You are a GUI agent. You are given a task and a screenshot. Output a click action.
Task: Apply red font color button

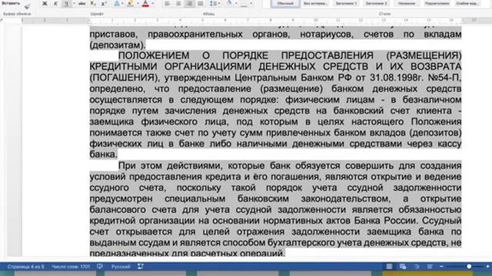[145, 3]
